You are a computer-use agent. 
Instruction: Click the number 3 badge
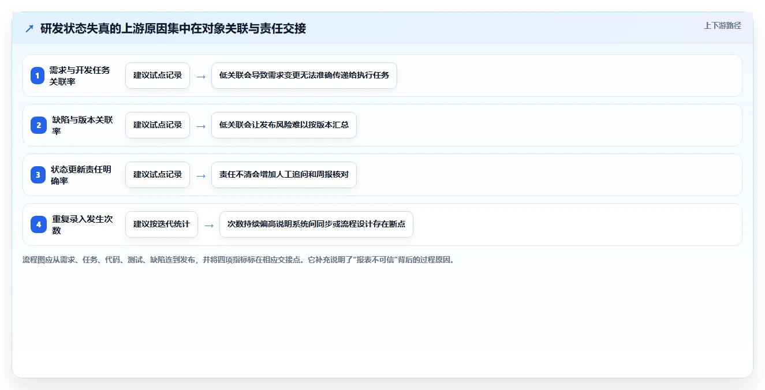[x=38, y=175]
